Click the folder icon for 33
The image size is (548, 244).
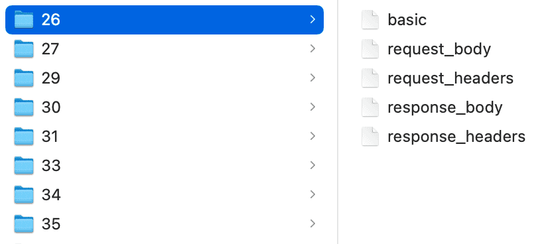24,165
